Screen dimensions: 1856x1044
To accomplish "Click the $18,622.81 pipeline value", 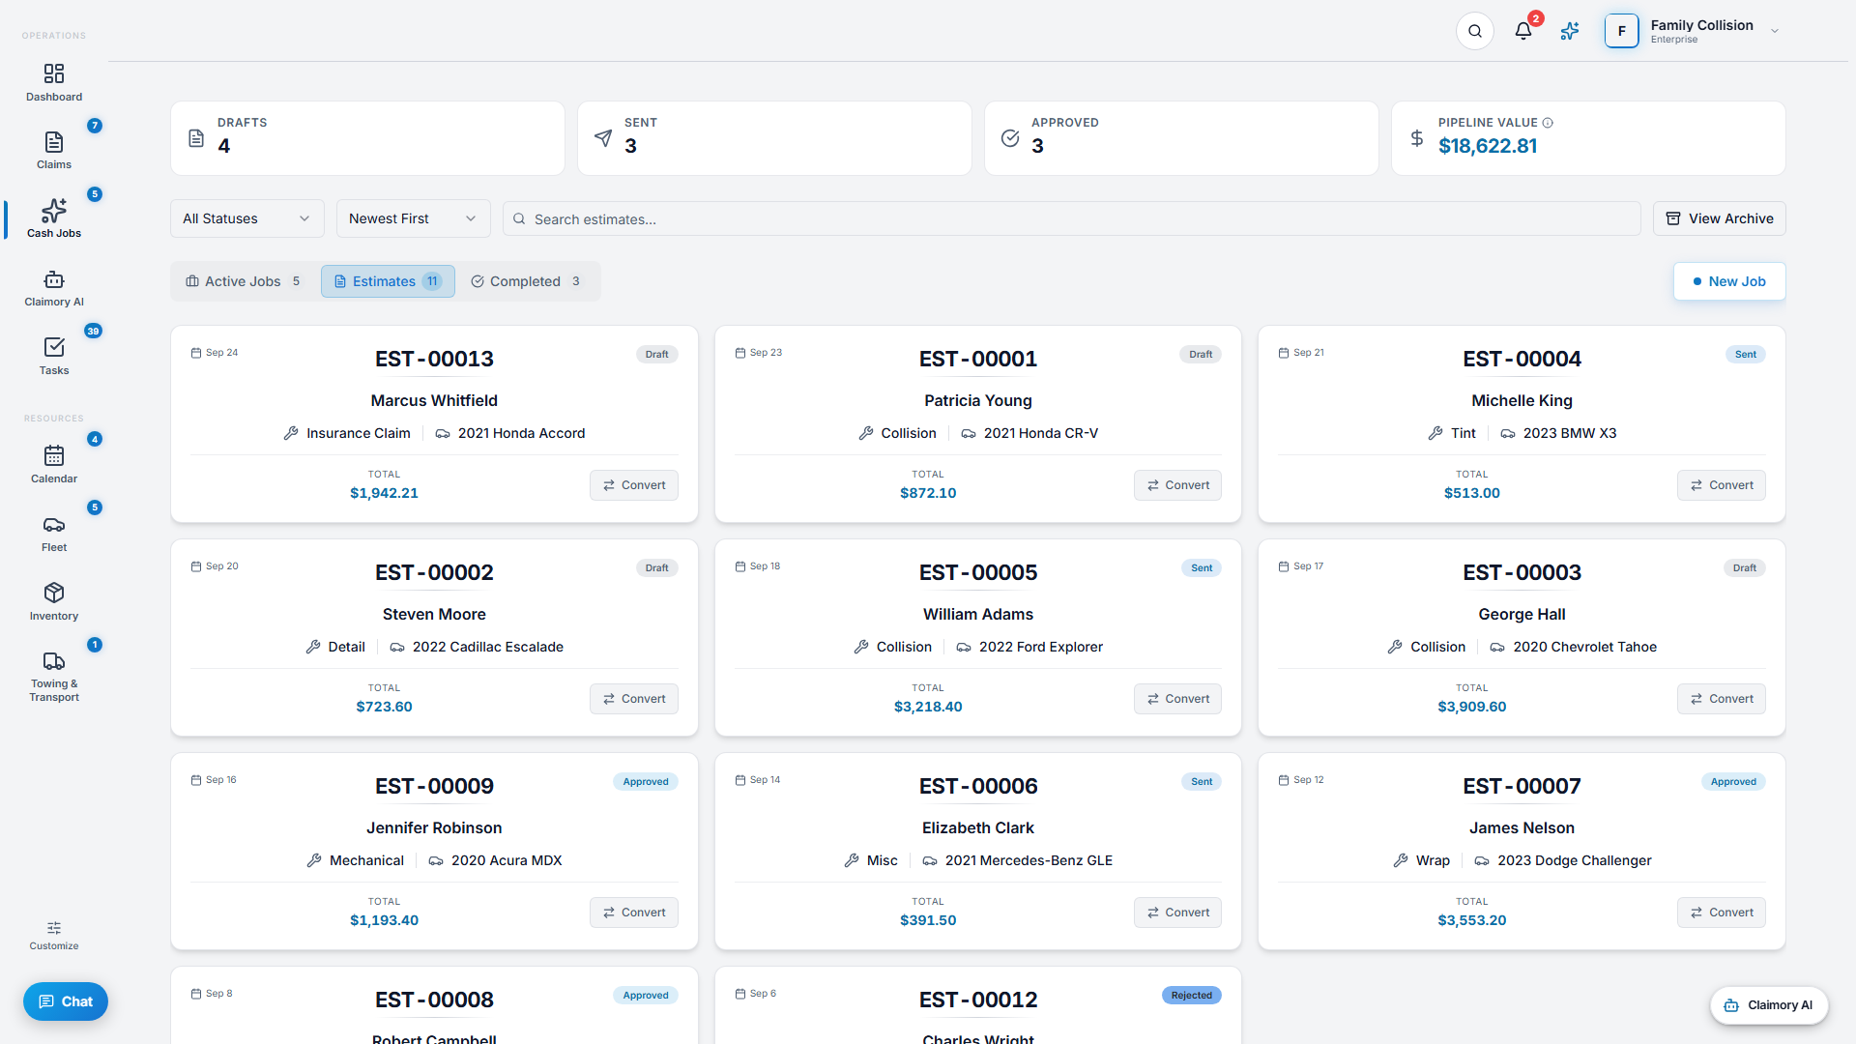I will point(1488,146).
